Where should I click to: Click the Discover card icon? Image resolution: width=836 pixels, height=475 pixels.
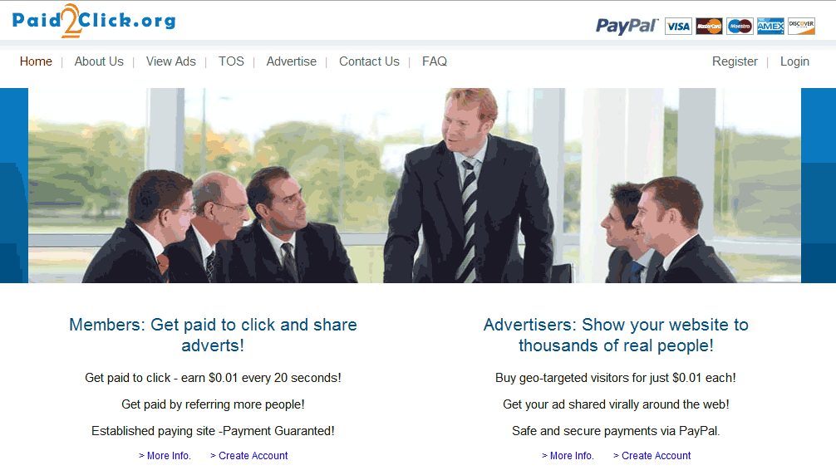(x=801, y=26)
